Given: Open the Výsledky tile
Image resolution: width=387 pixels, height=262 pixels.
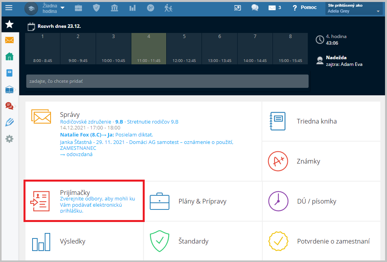Looking at the screenshot, I should pyautogui.click(x=84, y=241).
